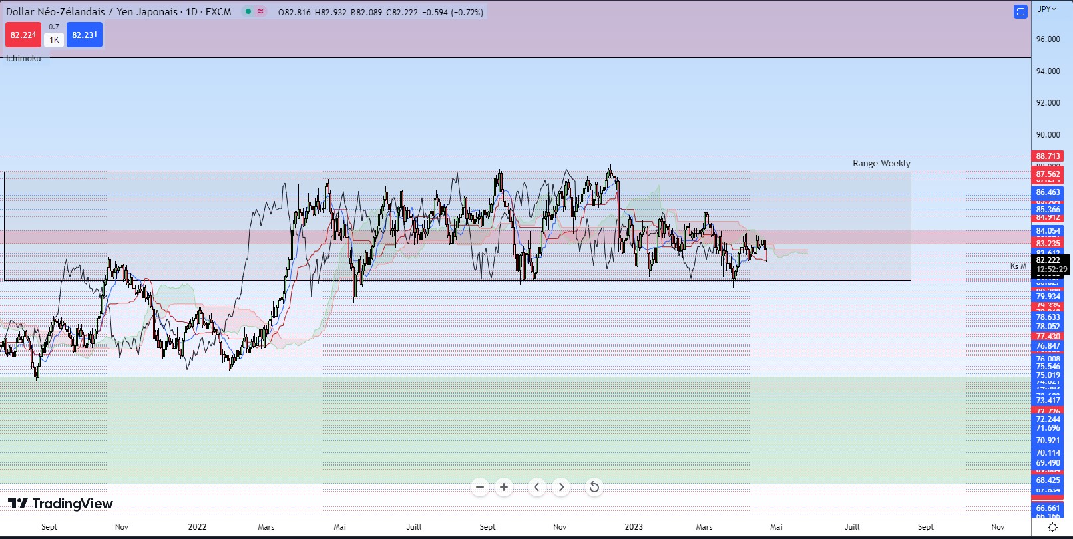
Task: Click the zoom in plus button
Action: tap(504, 488)
